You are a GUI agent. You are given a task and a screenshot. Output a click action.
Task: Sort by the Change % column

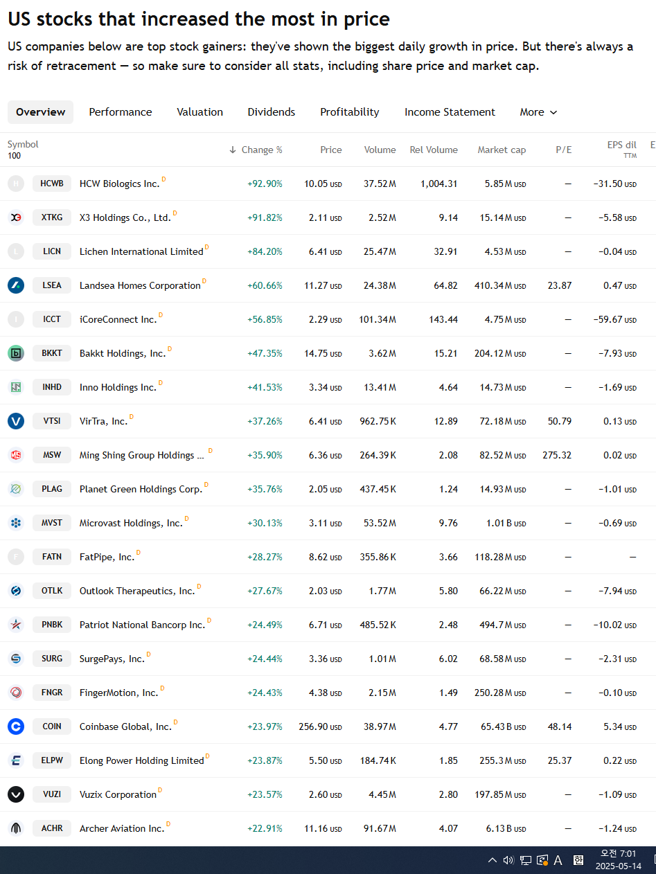click(256, 150)
